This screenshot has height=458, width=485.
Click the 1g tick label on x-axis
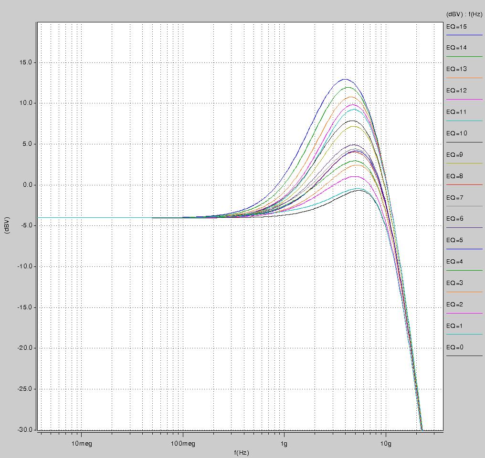tap(284, 444)
